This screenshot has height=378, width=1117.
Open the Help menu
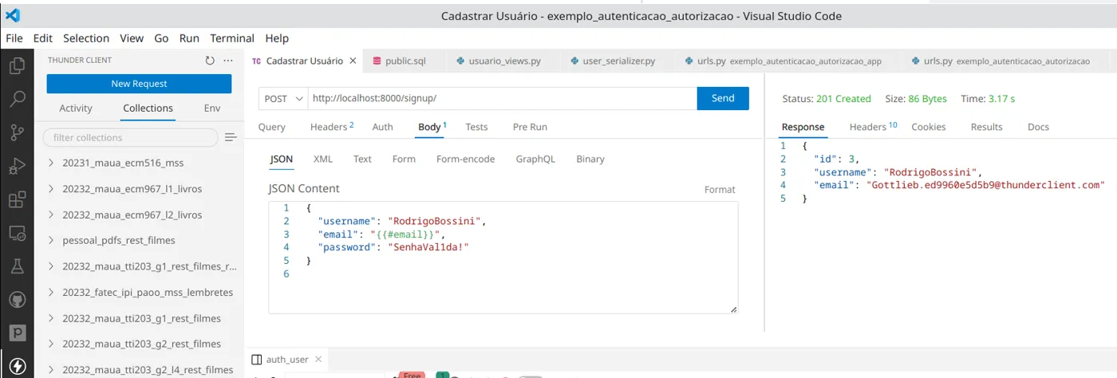(x=277, y=38)
